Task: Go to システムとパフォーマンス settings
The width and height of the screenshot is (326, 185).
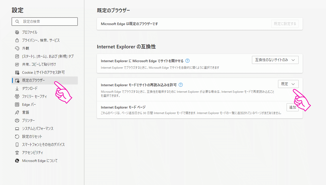Action: coord(38,129)
